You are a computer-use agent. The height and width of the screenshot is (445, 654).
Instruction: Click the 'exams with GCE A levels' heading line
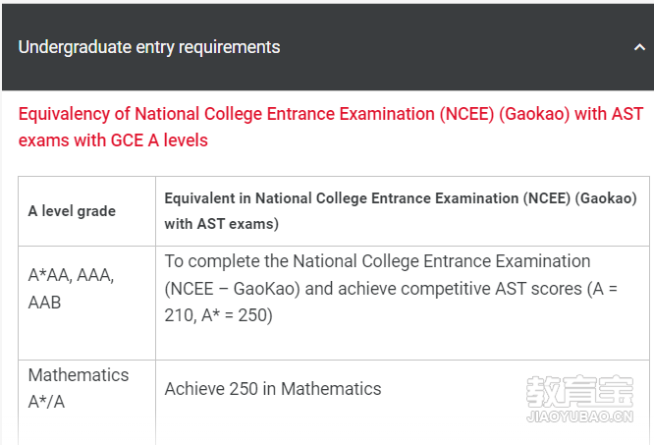coord(113,140)
